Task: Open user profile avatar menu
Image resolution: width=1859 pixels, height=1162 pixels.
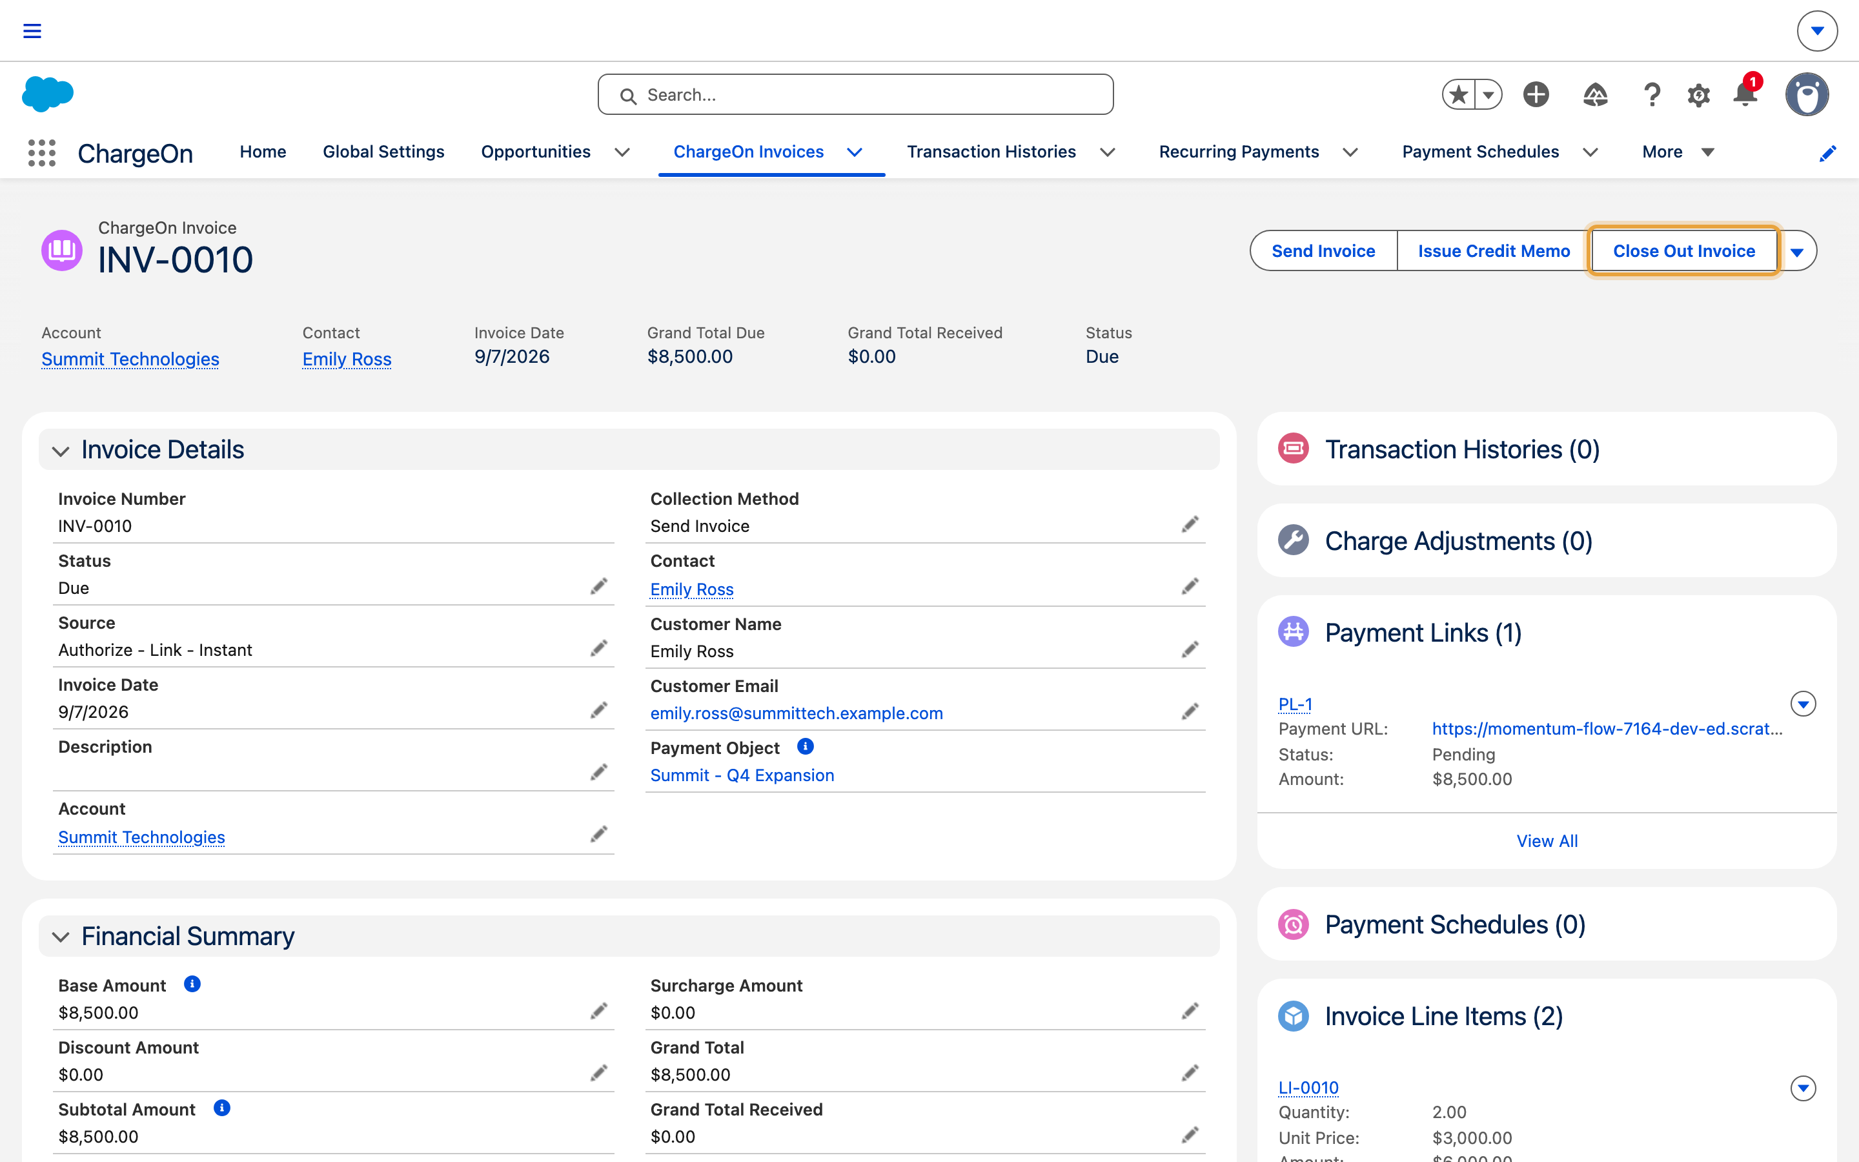Action: click(x=1807, y=94)
